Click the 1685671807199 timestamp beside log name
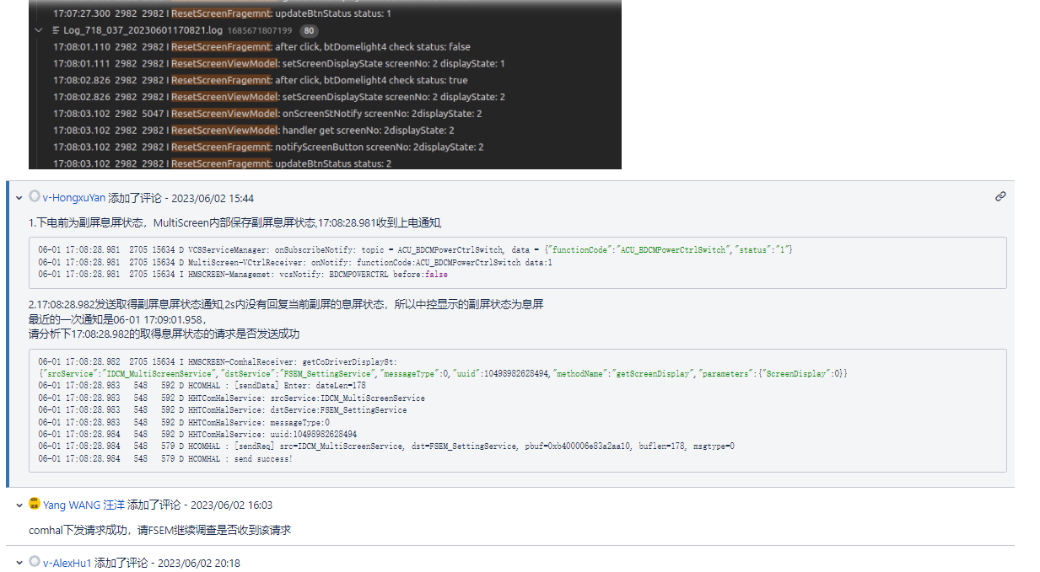 tap(261, 30)
